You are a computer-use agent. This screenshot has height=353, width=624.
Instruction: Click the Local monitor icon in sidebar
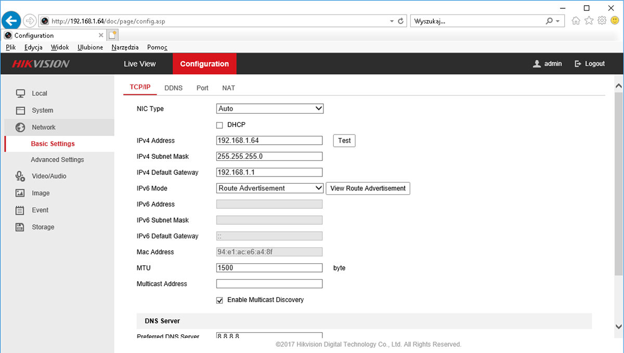pos(20,93)
